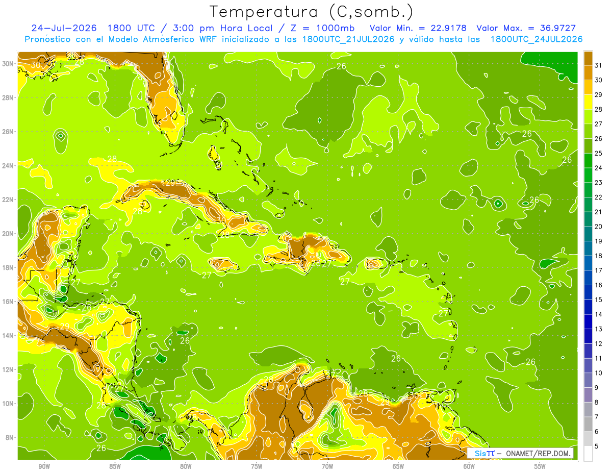612x473 pixels.
Task: Click the colorbar label '28'
Action: (x=599, y=109)
